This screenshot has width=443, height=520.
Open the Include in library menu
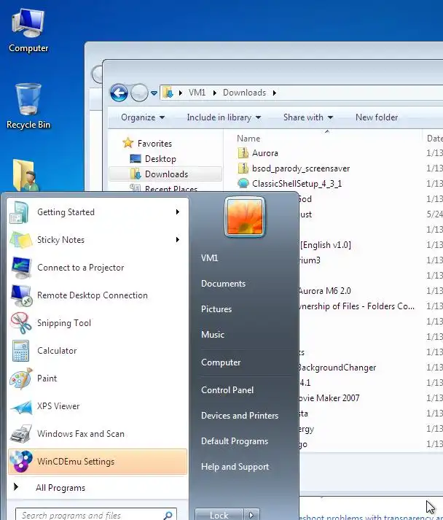(224, 117)
